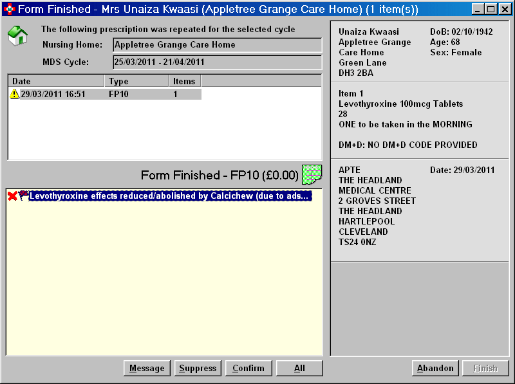Sort list by the Type column header

(x=136, y=81)
